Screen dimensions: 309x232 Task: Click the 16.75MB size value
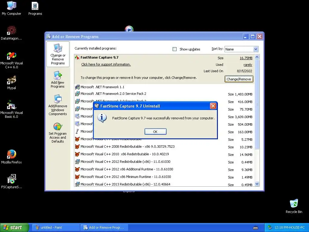(246, 58)
